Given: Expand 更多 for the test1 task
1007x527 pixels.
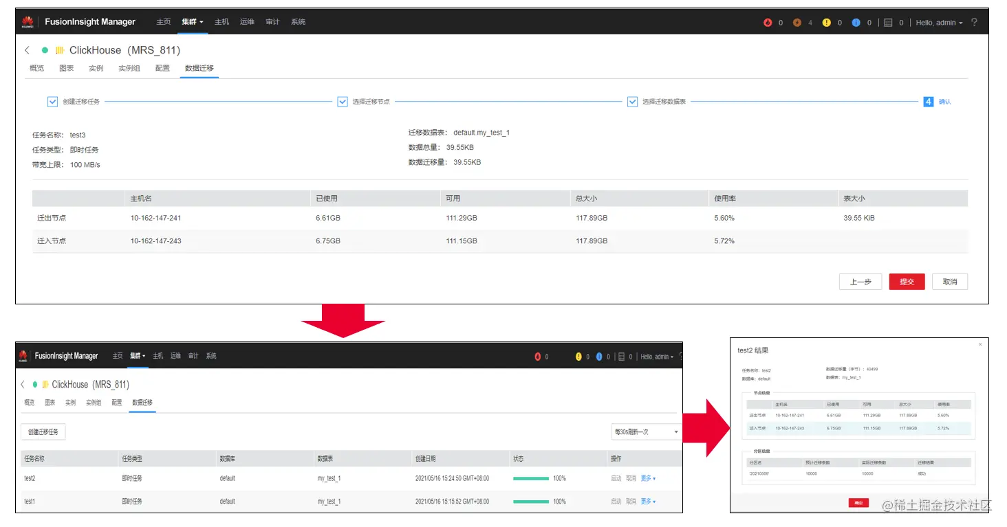Looking at the screenshot, I should (648, 502).
